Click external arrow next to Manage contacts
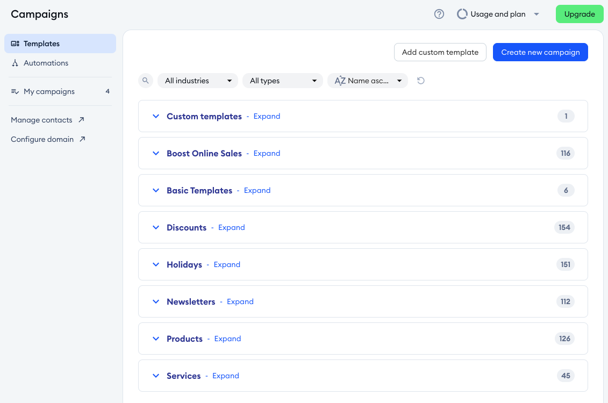The image size is (608, 403). click(81, 120)
